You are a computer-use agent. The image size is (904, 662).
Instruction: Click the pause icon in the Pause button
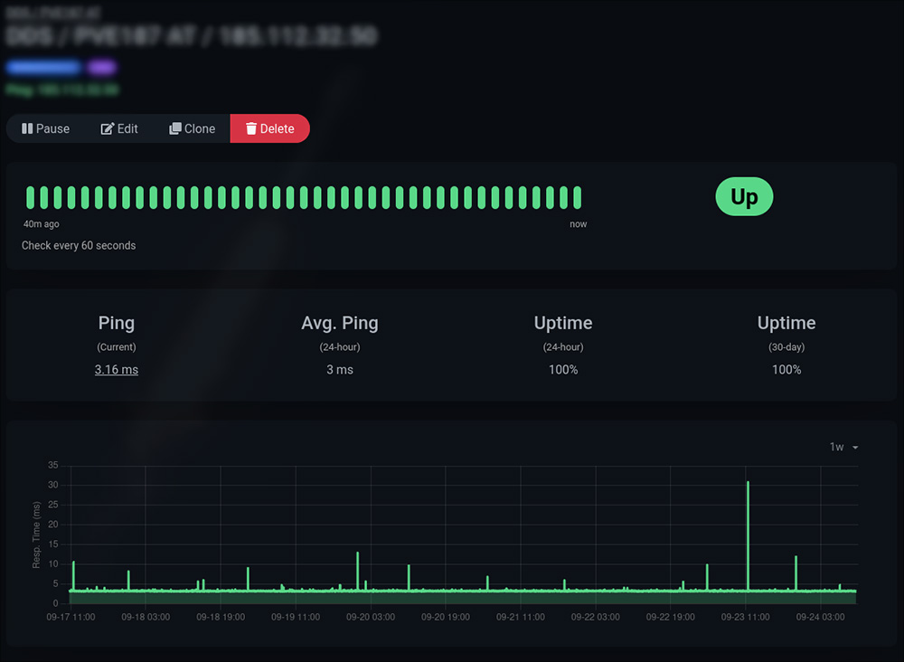coord(27,128)
